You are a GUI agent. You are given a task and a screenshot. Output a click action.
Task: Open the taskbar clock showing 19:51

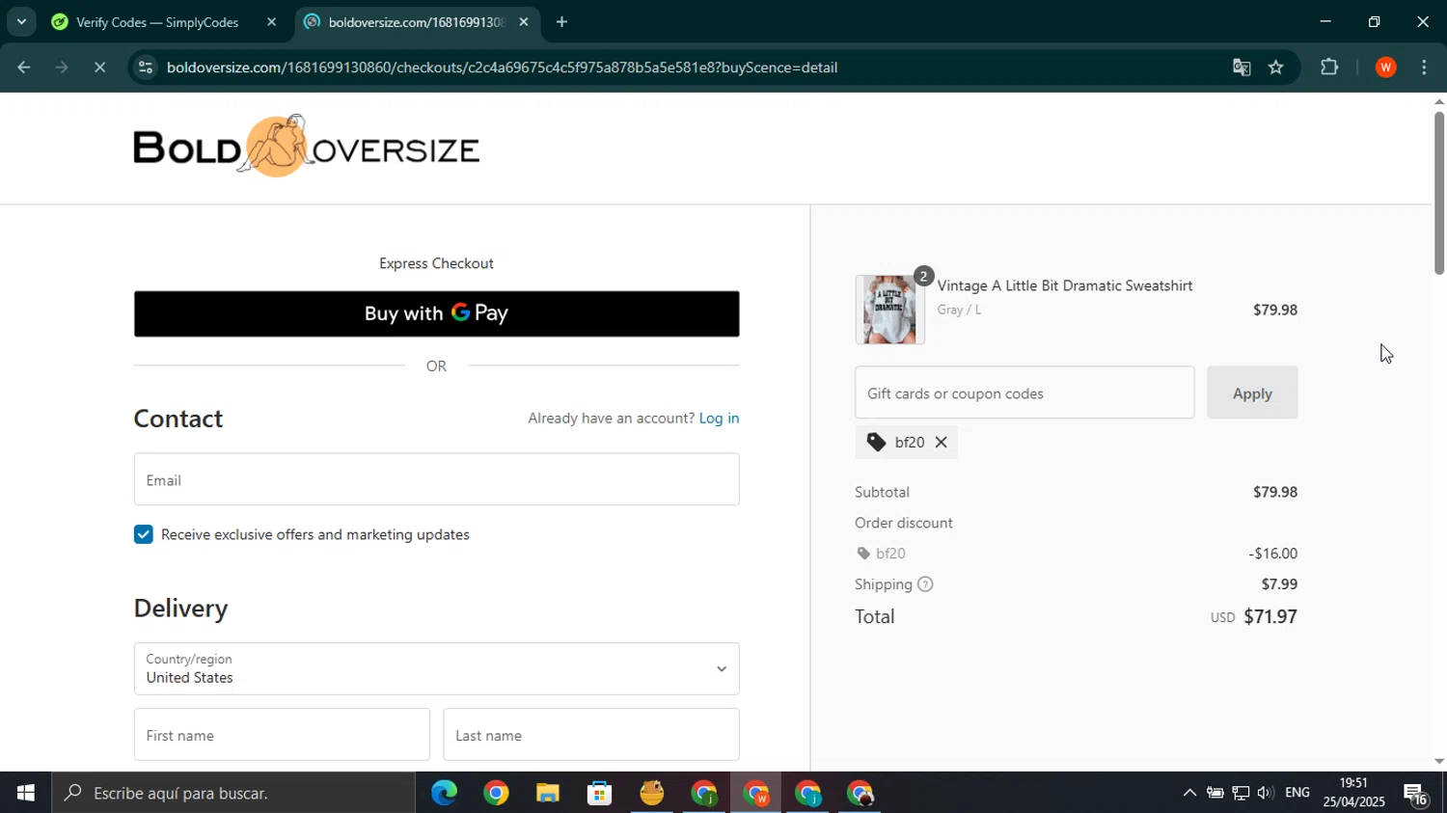point(1353,793)
